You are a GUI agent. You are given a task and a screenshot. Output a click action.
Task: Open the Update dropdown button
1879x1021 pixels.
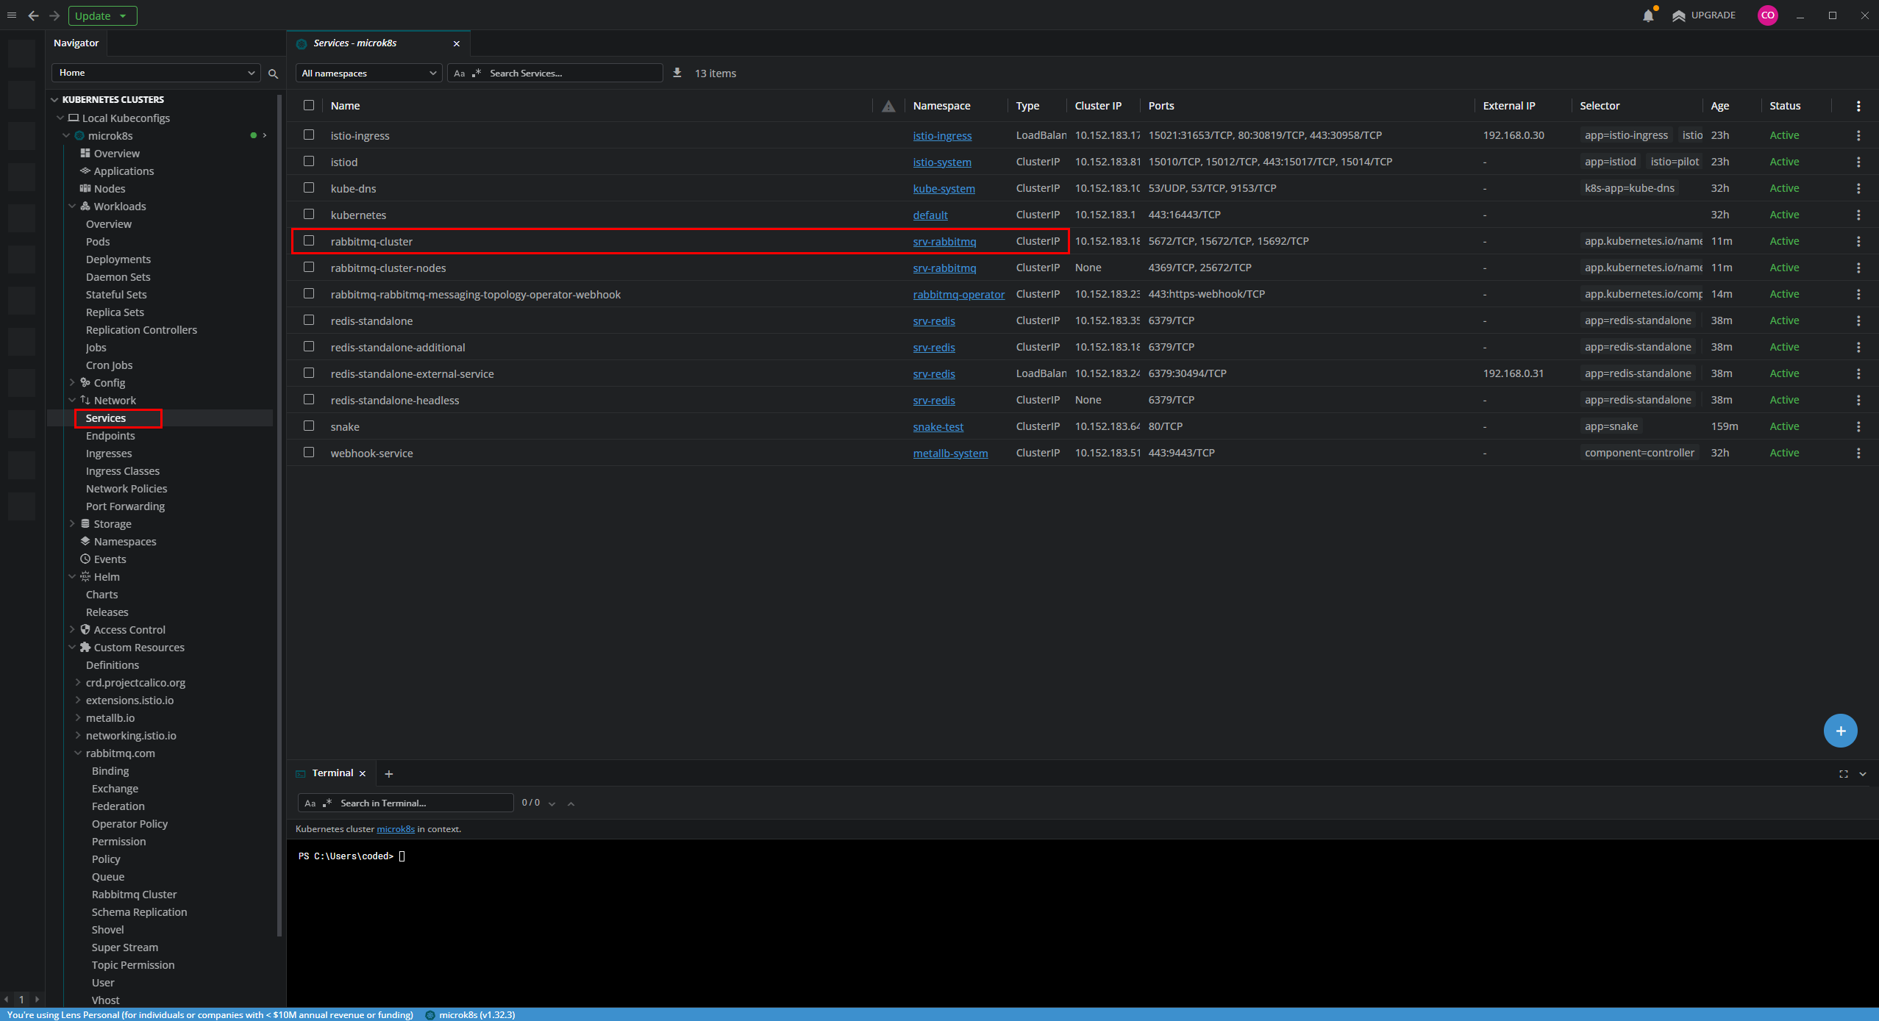point(102,15)
